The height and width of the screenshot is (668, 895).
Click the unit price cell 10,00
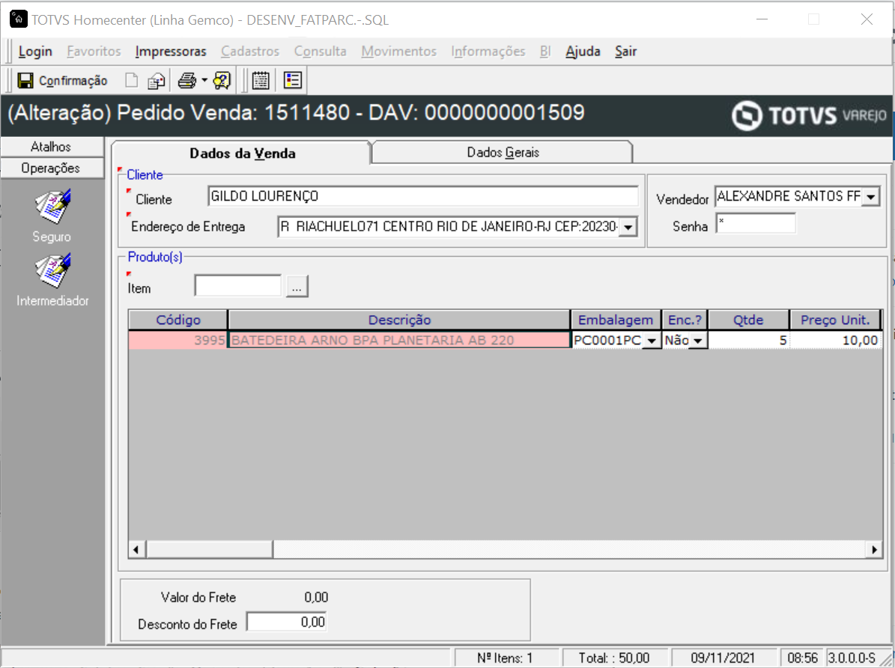click(x=835, y=340)
